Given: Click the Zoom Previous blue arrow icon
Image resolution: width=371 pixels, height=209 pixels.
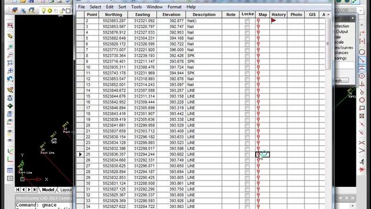Looking at the screenshot, I should coord(10,79).
